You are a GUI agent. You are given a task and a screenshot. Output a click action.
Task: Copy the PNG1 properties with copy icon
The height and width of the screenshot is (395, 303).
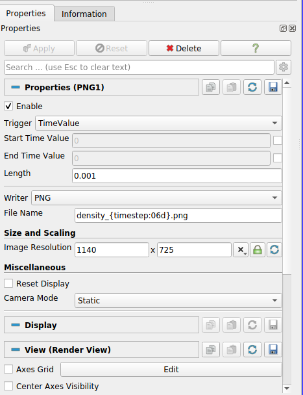(x=211, y=87)
